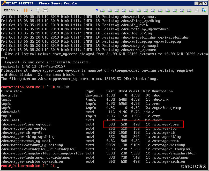Click the 44% usage value for /dev/sda3
Screen dimensions: 209x171
pyautogui.click(x=147, y=112)
